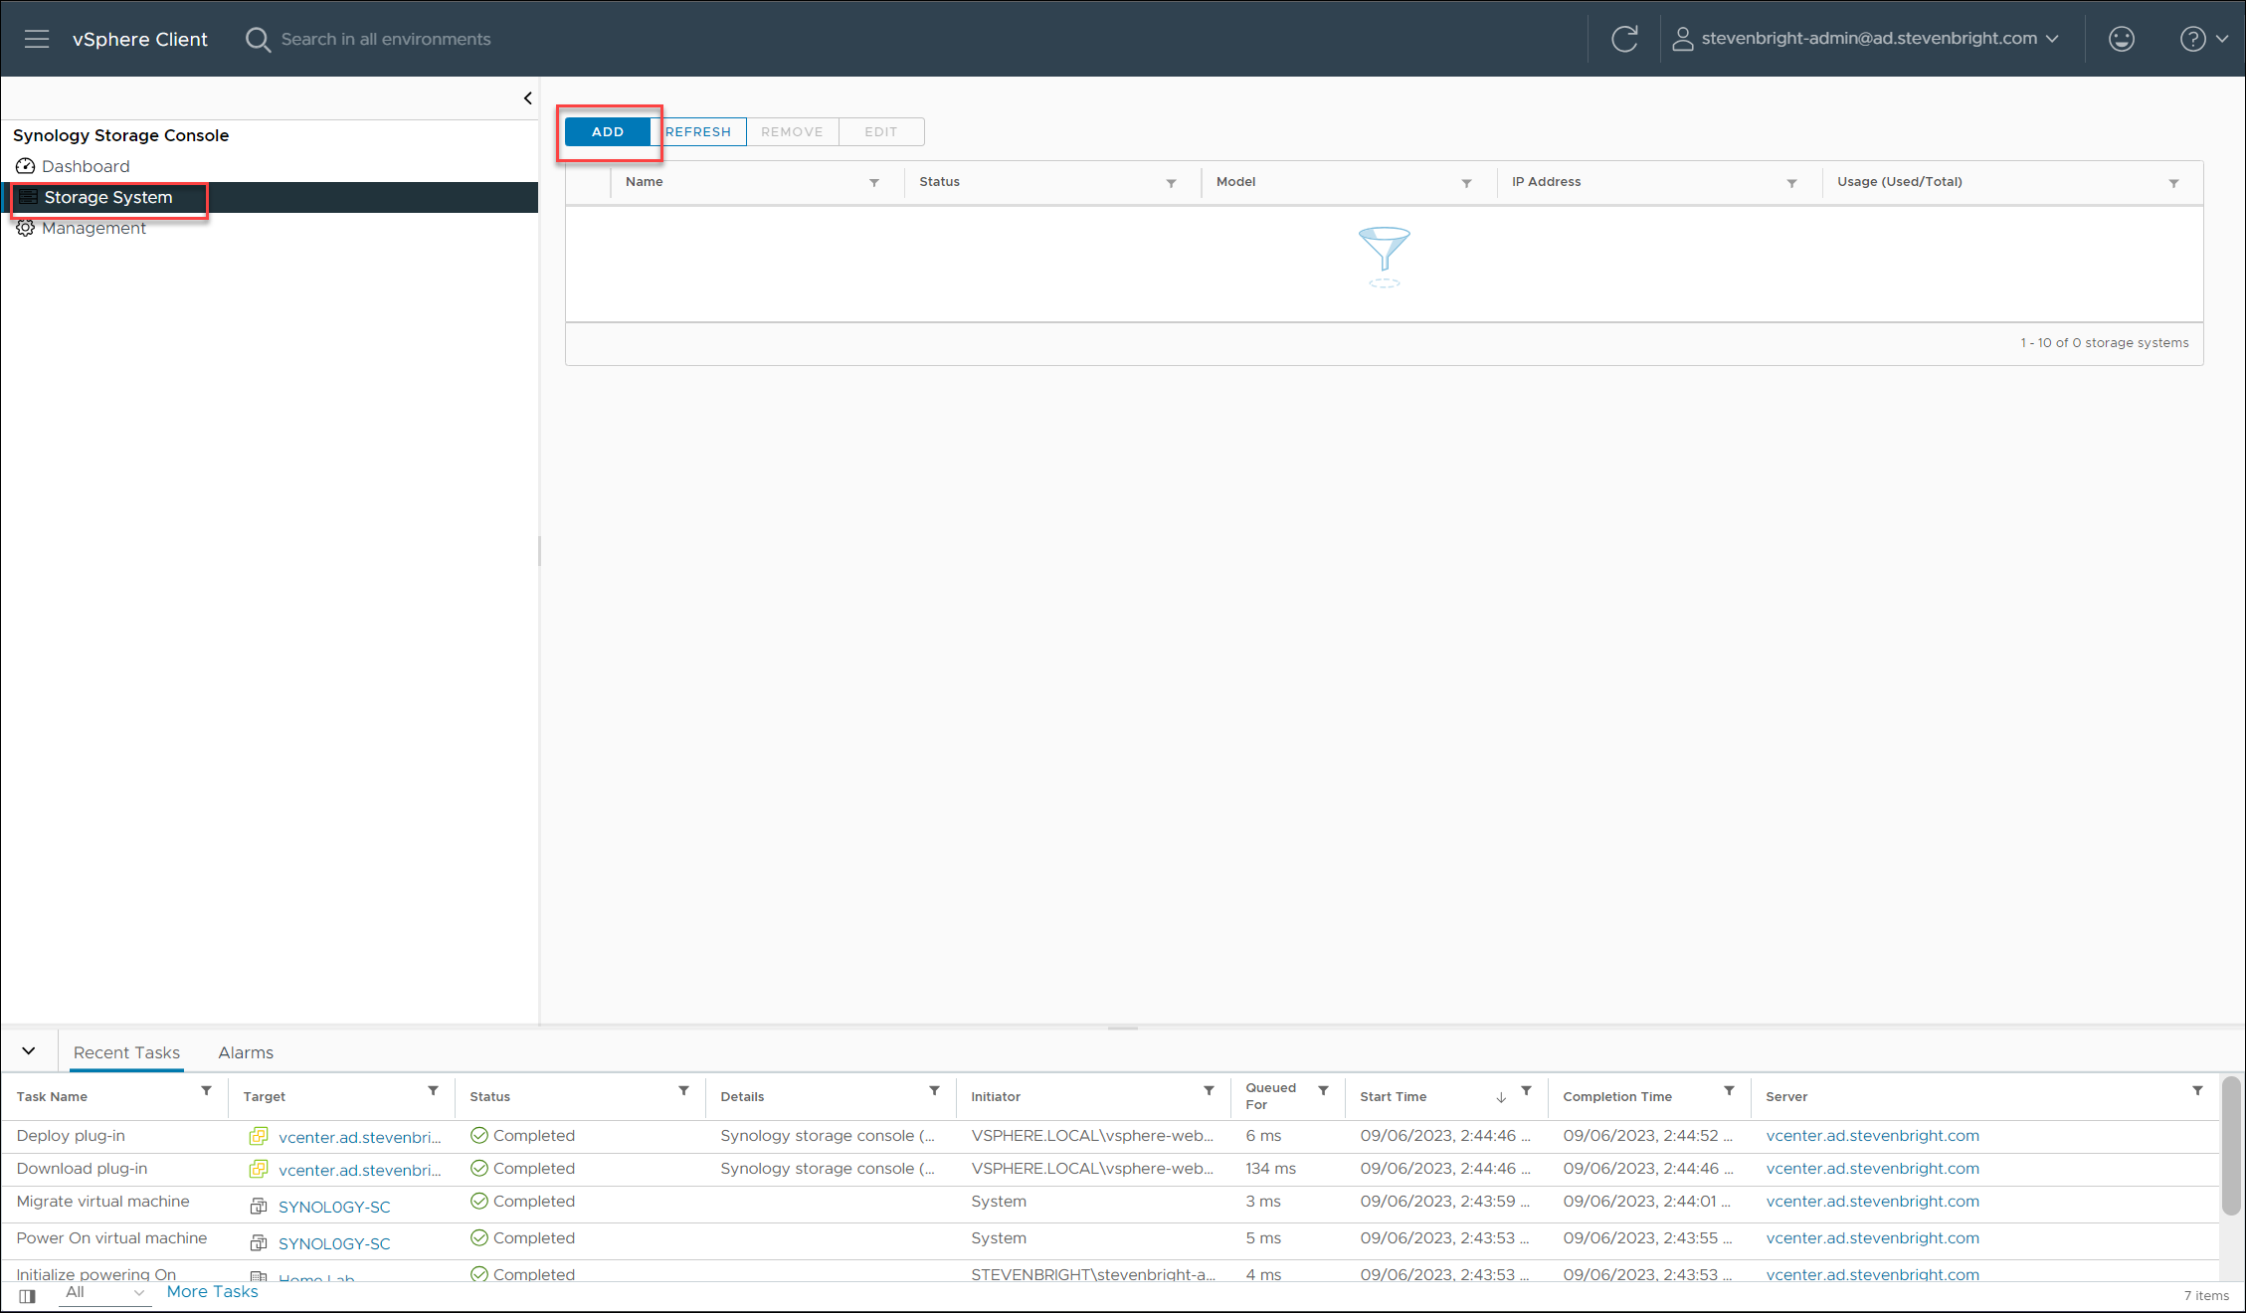Click the recent tasks vertical scrollbar

(2231, 1144)
